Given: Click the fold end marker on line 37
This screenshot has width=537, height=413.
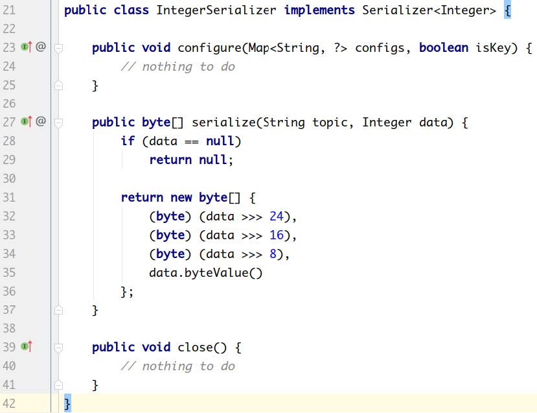Looking at the screenshot, I should [x=58, y=310].
